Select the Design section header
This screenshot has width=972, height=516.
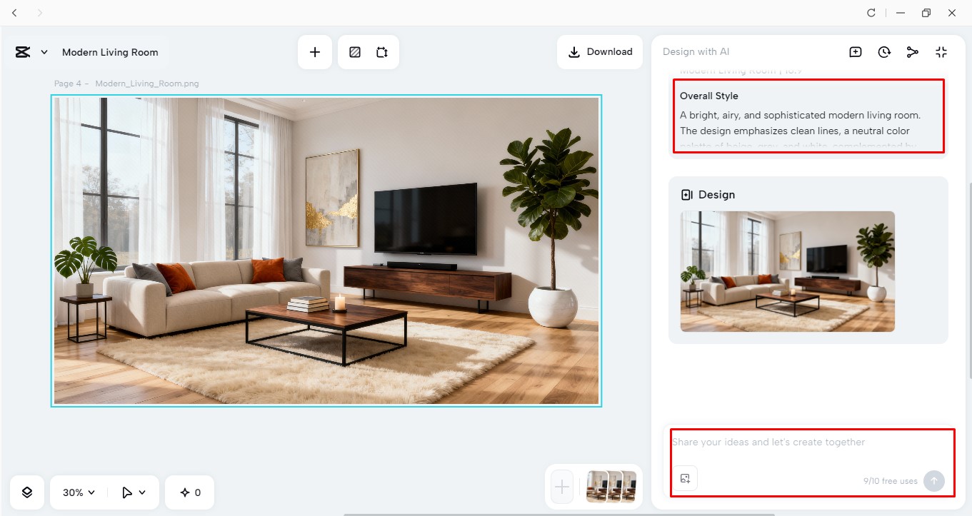(x=708, y=194)
